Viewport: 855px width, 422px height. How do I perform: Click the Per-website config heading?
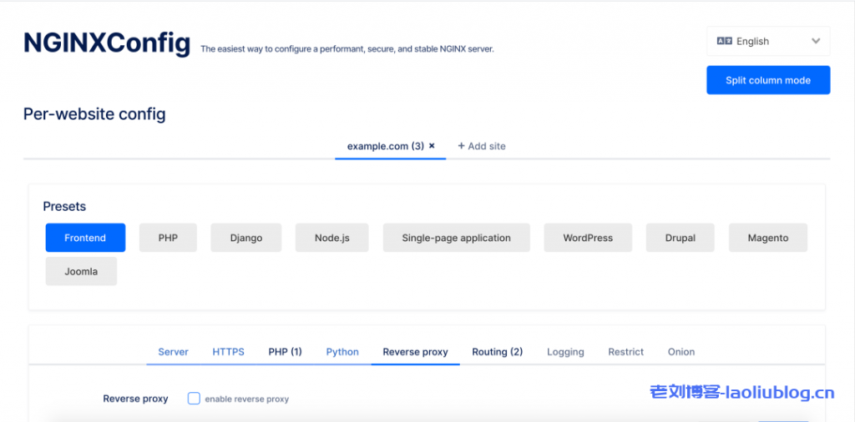pyautogui.click(x=94, y=114)
